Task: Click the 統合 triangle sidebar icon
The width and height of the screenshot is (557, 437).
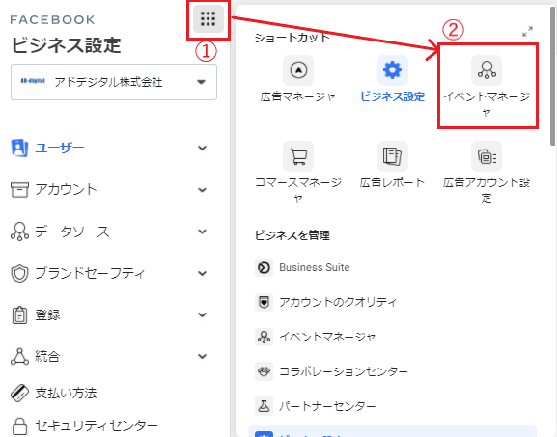Action: click(19, 356)
